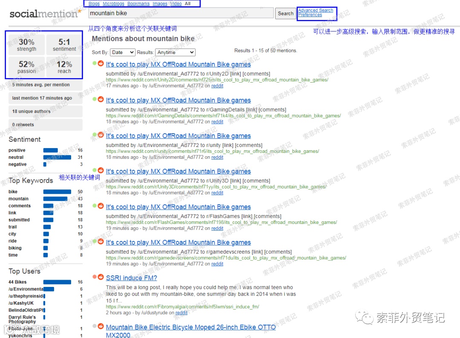Click red sentiment dot of SSRI post
The image size is (460, 338).
[95, 277]
